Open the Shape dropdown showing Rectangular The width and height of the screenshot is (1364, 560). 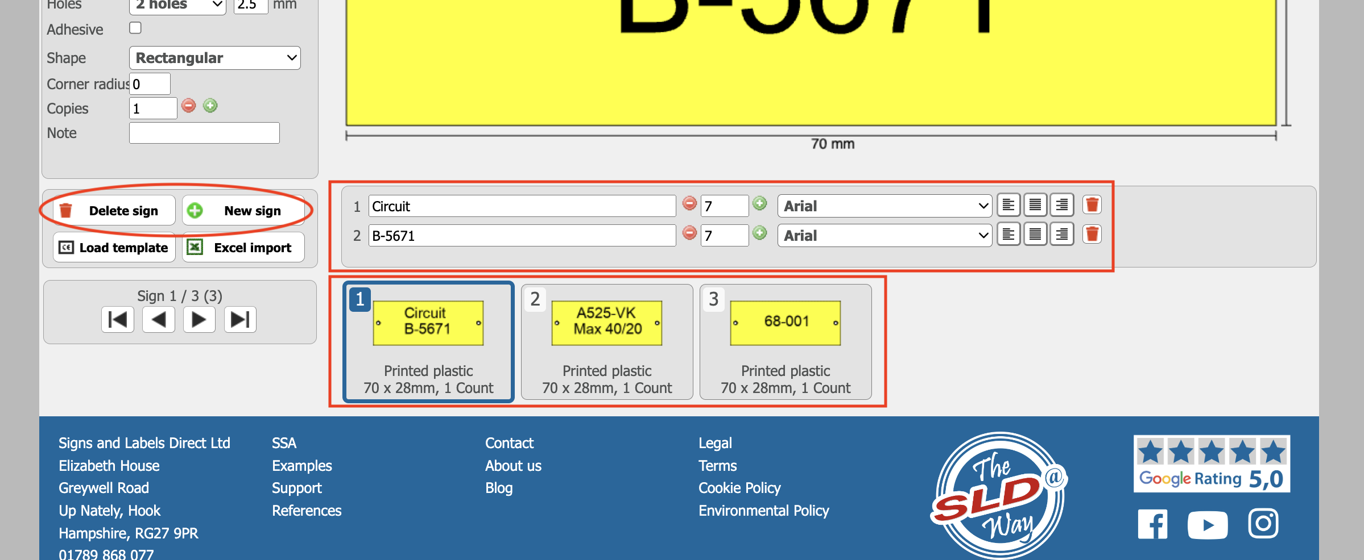click(215, 58)
